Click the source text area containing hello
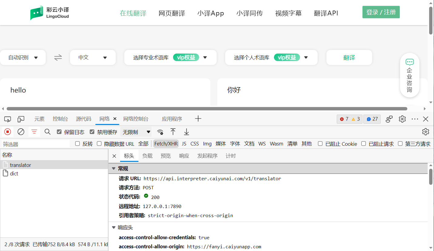The height and width of the screenshot is (251, 434). pyautogui.click(x=105, y=92)
